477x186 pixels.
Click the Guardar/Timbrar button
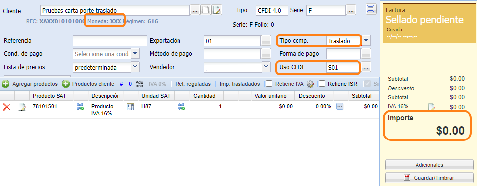click(429, 178)
